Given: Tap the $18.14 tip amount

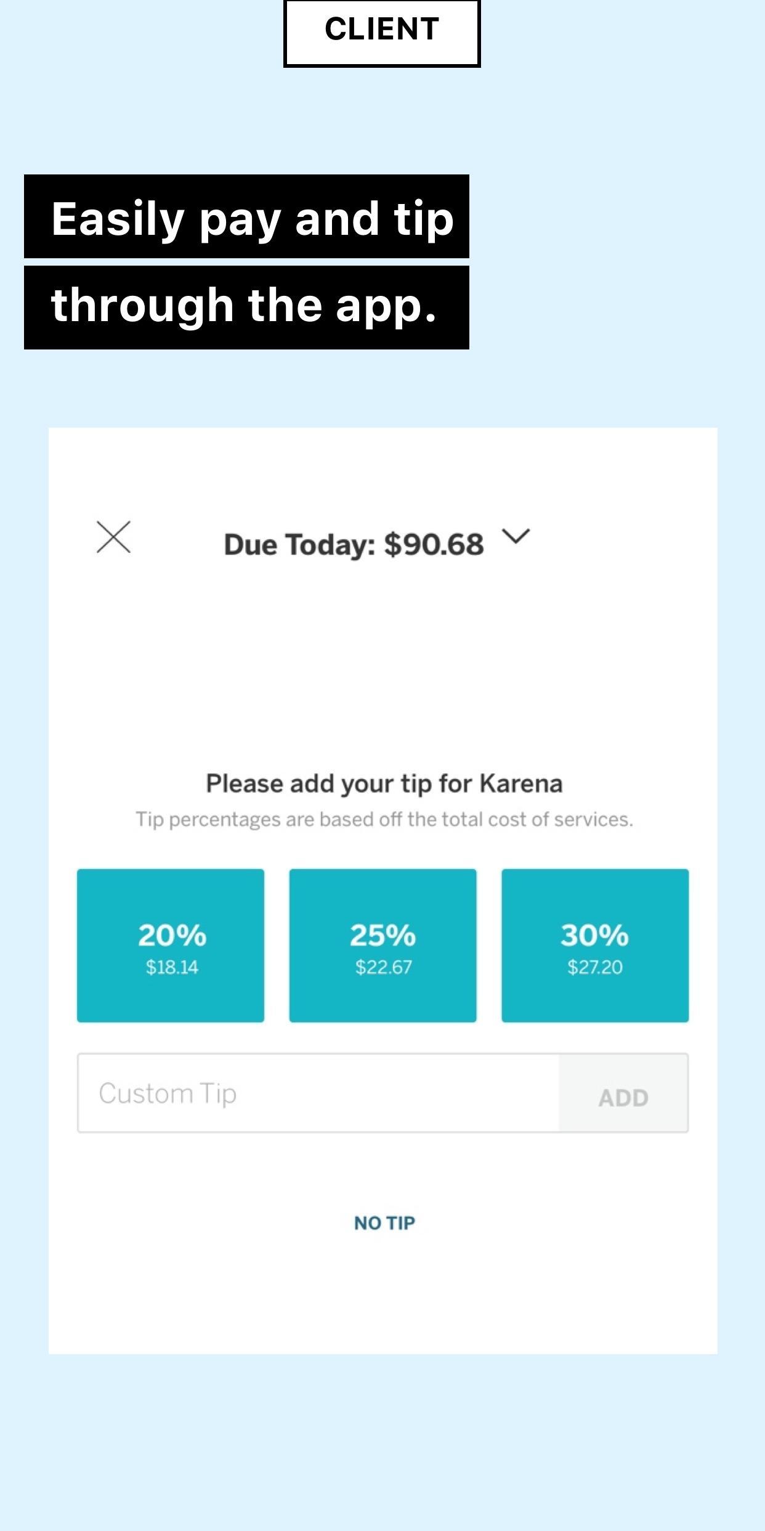Looking at the screenshot, I should (x=172, y=967).
